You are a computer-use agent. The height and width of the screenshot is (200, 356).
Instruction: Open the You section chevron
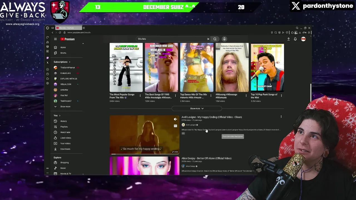tap(60, 116)
